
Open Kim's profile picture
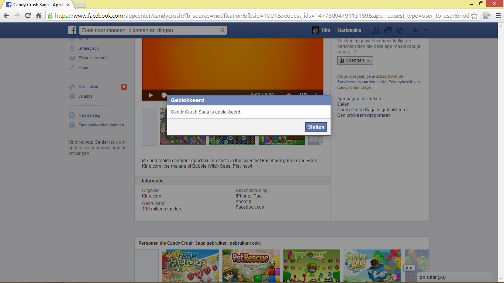315,30
